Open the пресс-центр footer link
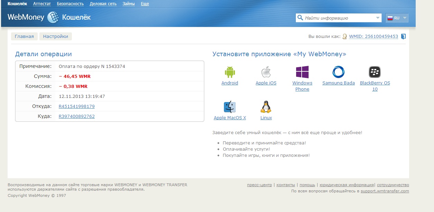Viewport: 434px width, 212px height. (x=260, y=185)
